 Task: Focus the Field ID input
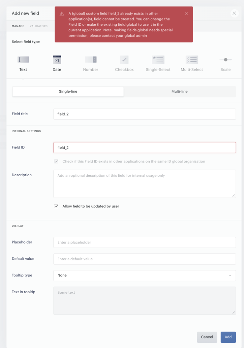tap(144, 148)
